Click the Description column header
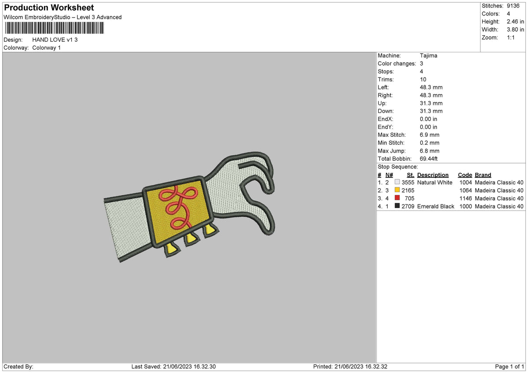 (x=433, y=175)
